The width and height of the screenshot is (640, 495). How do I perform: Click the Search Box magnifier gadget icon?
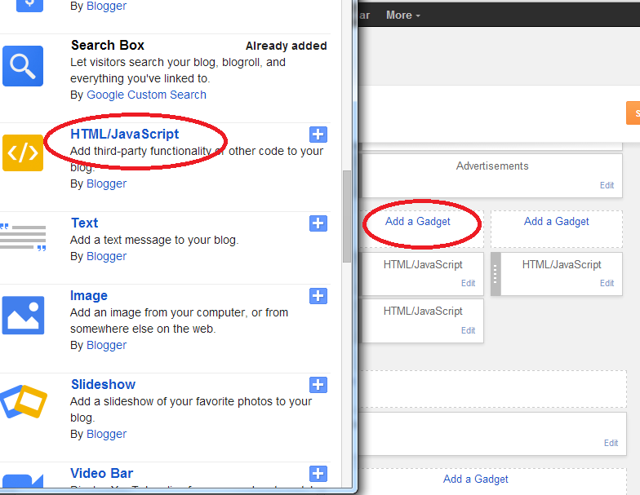(x=23, y=66)
